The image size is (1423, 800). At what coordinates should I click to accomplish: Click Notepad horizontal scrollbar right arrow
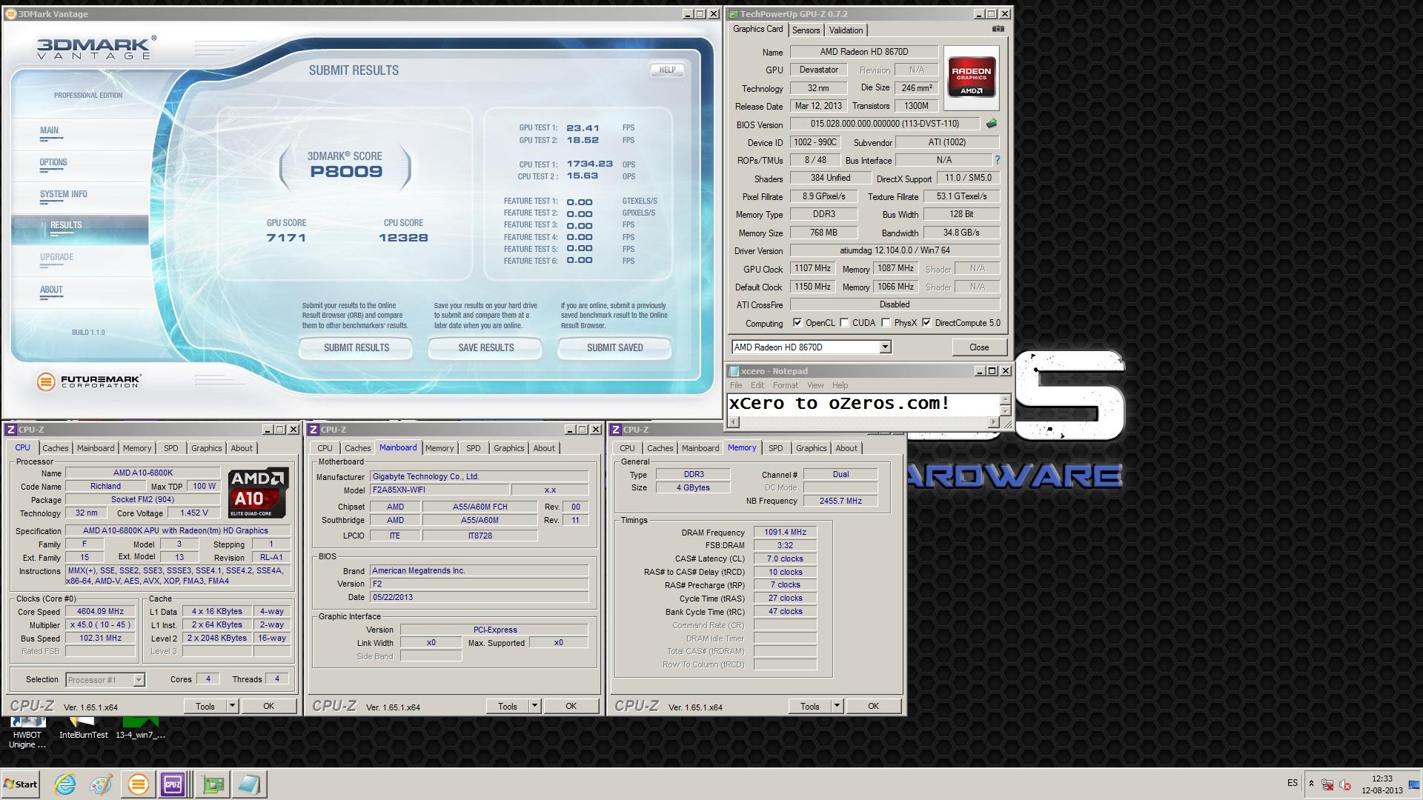pyautogui.click(x=994, y=422)
